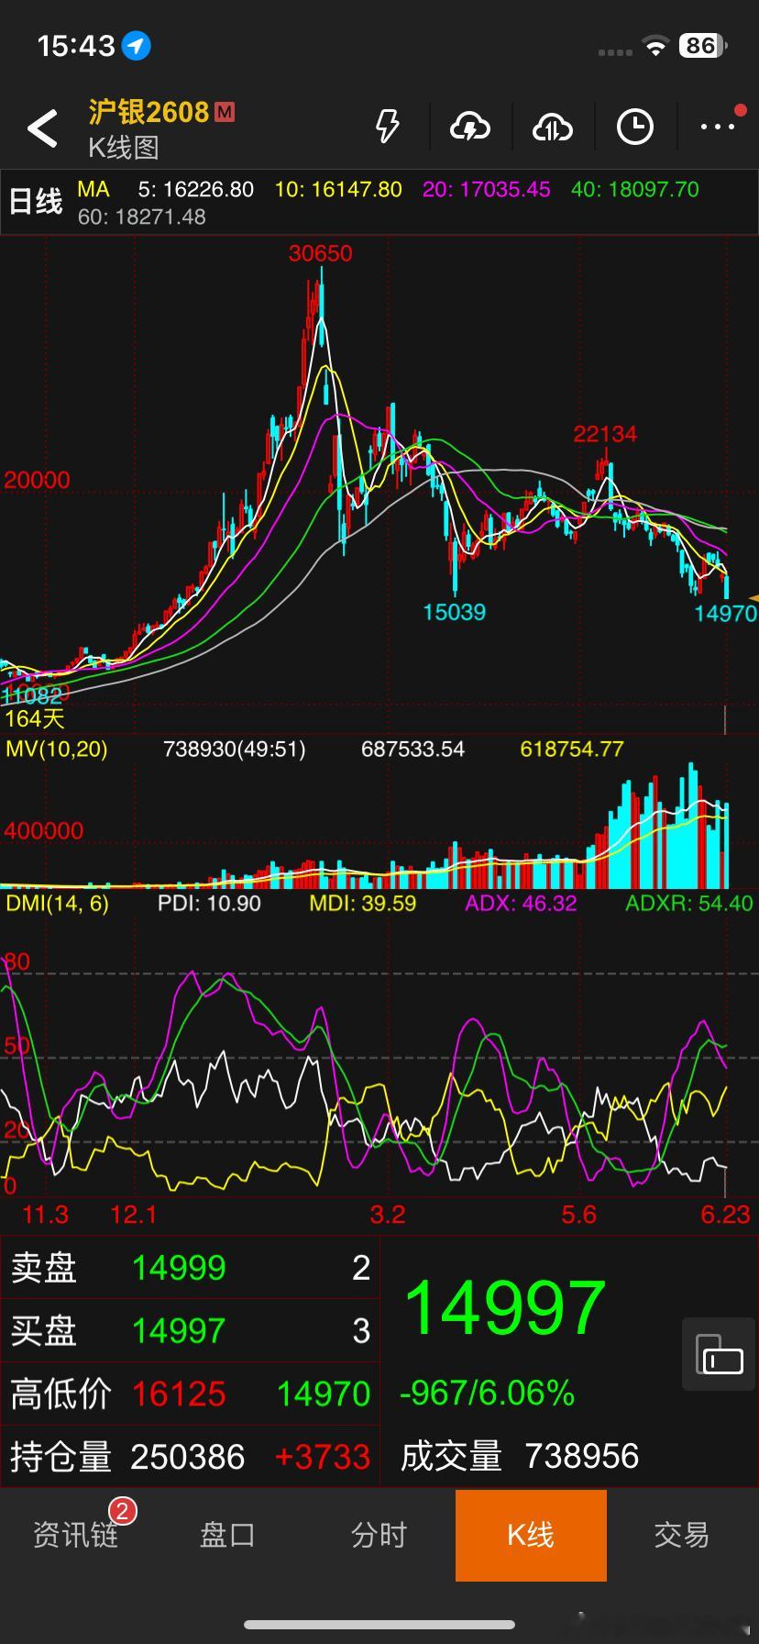Viewport: 759px width, 1644px height.
Task: Tap the back arrow icon
Action: click(x=42, y=128)
